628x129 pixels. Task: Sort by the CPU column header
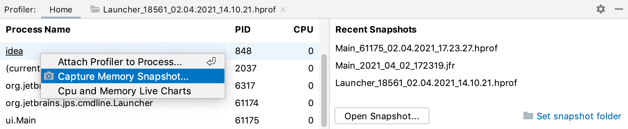[303, 29]
